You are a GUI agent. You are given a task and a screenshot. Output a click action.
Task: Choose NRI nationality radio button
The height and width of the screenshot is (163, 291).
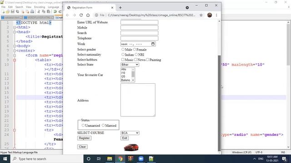pyautogui.click(x=136, y=54)
